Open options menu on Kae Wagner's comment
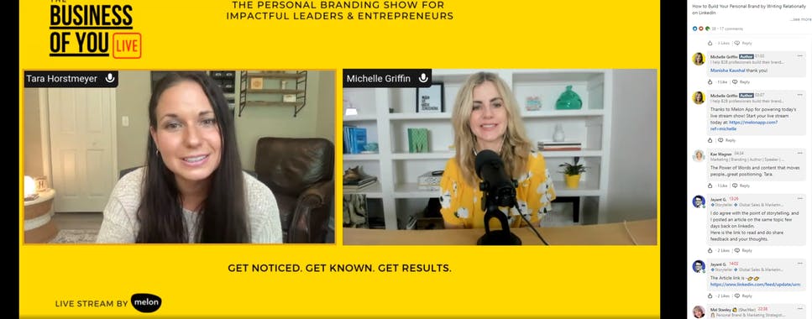 (799, 153)
